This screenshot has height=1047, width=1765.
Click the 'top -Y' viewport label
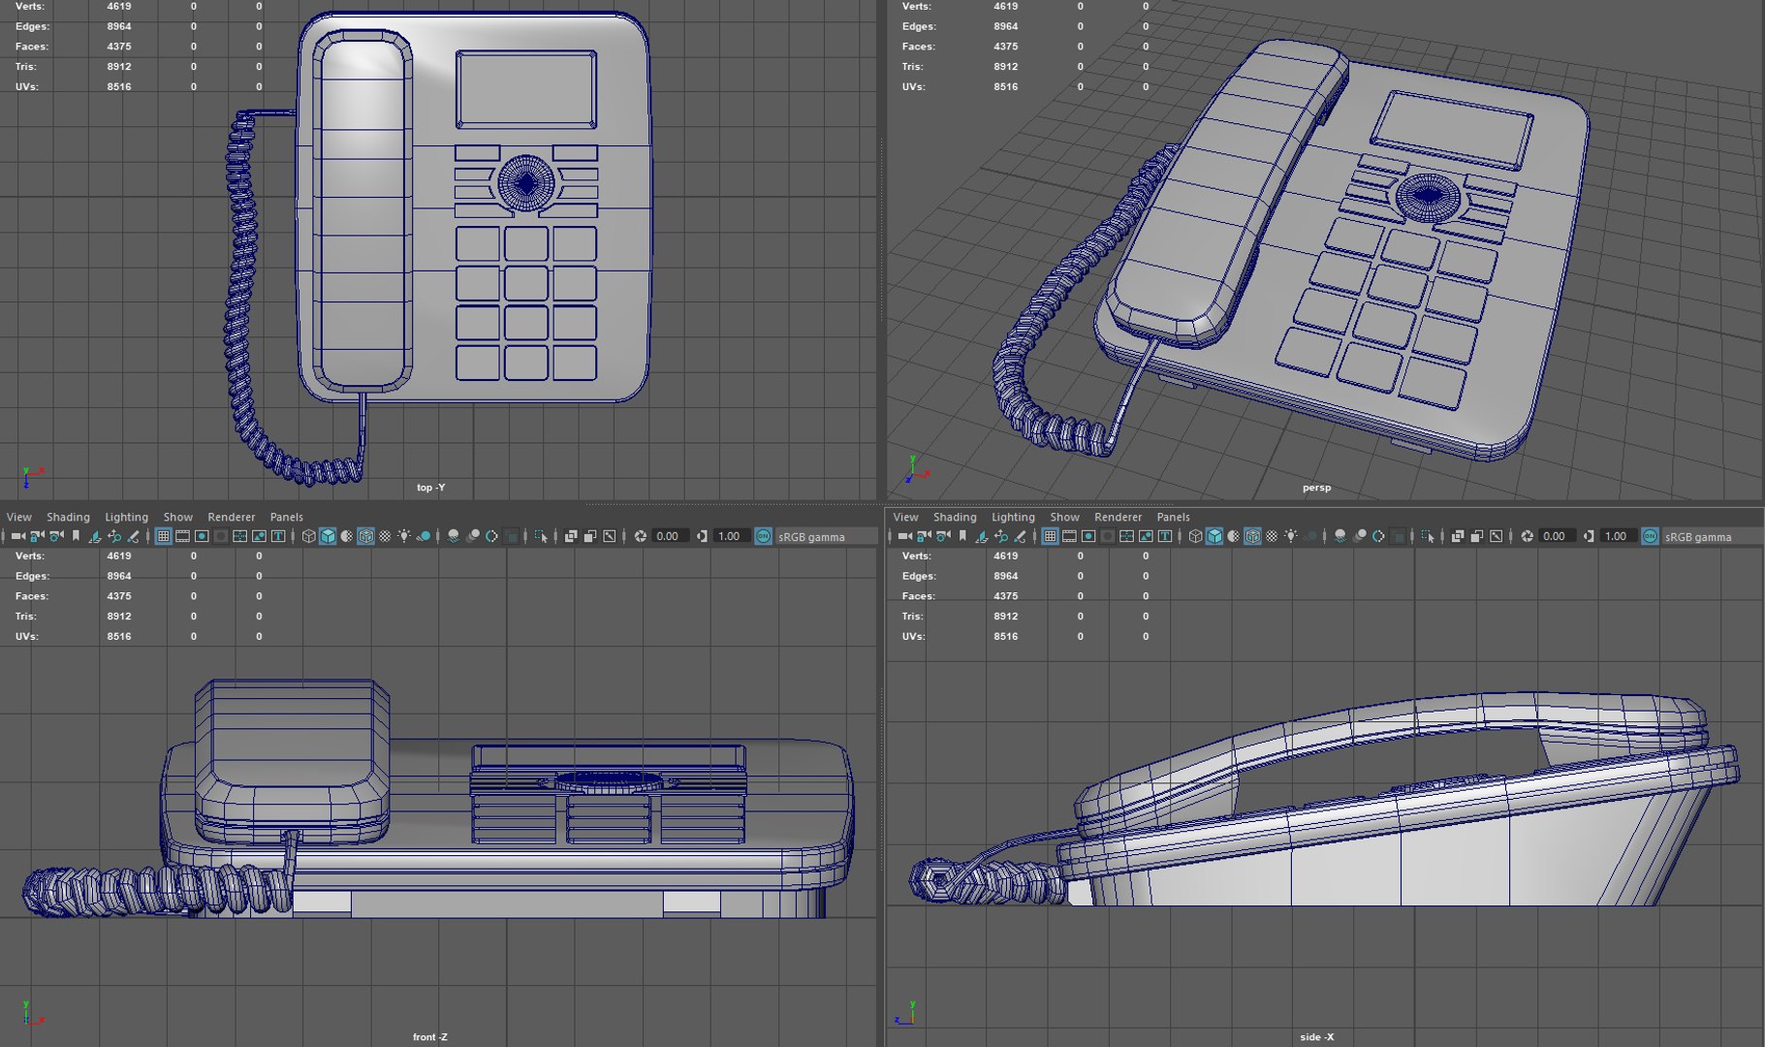click(x=430, y=488)
